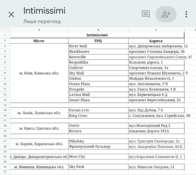Select the Французький бульвар cell
Screen dimensions: 196x175
coord(98,146)
